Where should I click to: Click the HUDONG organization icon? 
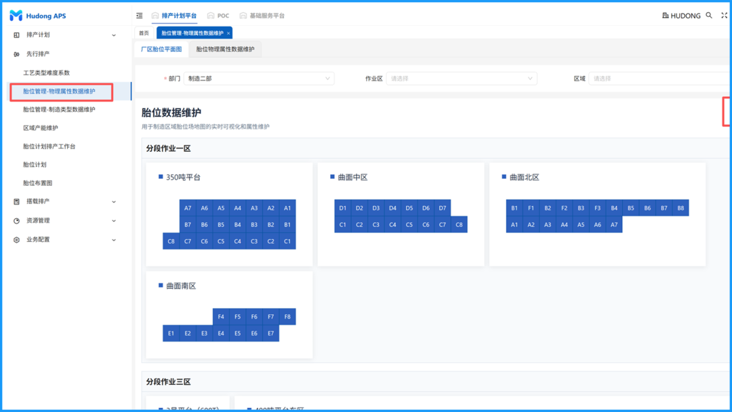coord(665,16)
